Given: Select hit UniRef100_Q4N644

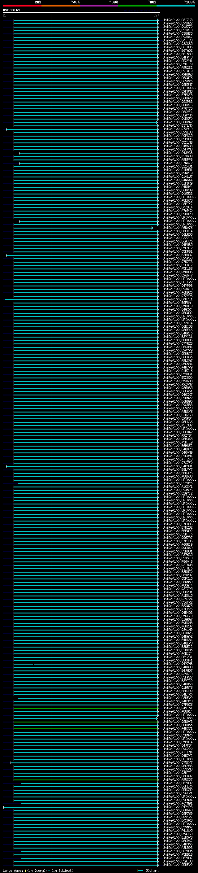Looking at the screenshot, I should pos(177,180).
